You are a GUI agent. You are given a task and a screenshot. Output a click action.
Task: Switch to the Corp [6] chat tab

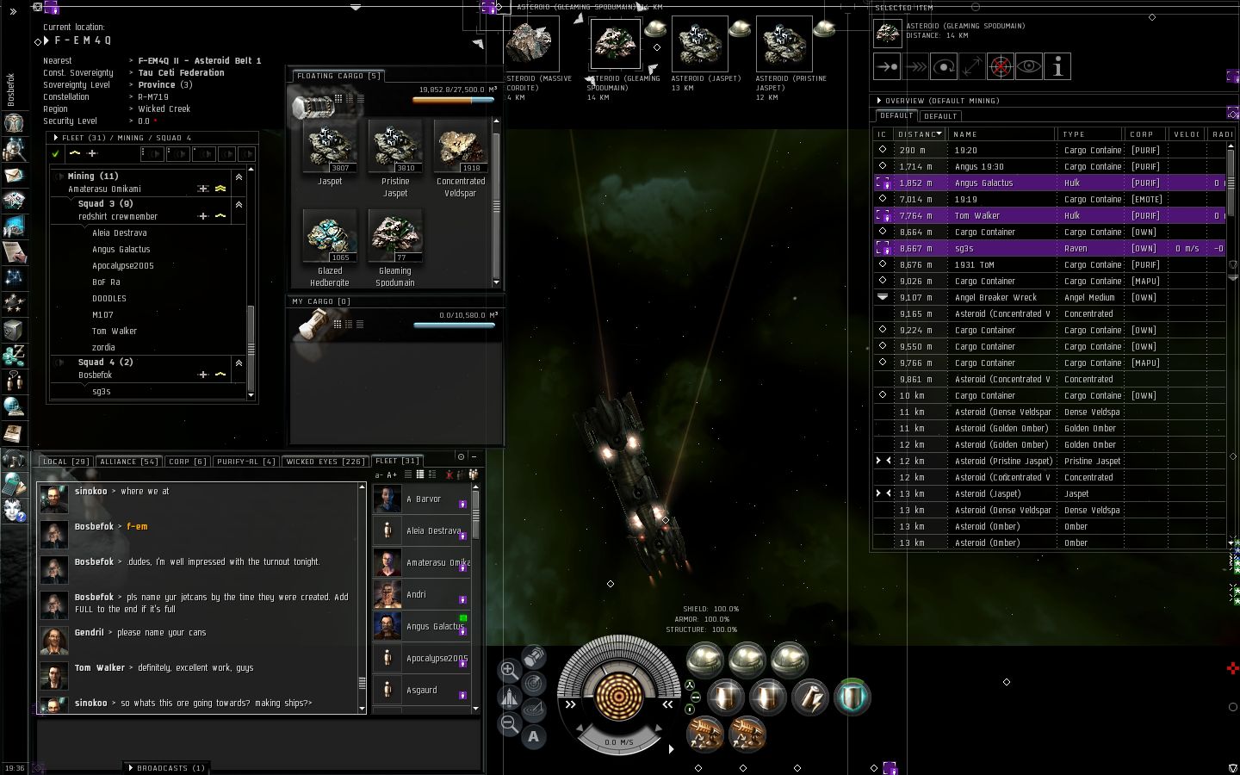point(188,462)
